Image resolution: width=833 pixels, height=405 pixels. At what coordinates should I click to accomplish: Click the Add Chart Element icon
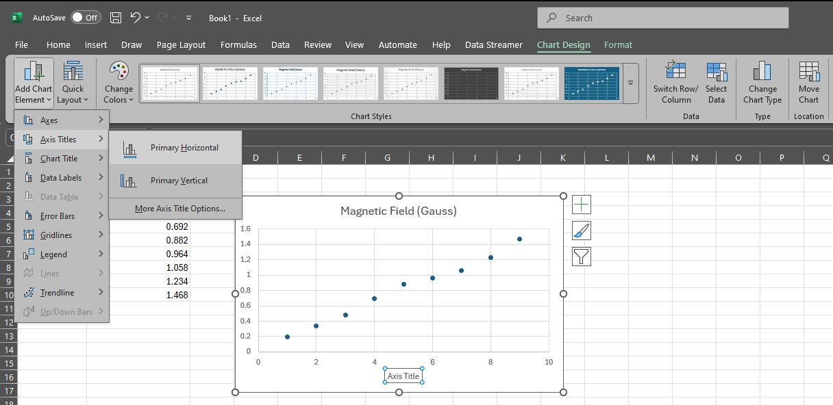[33, 82]
